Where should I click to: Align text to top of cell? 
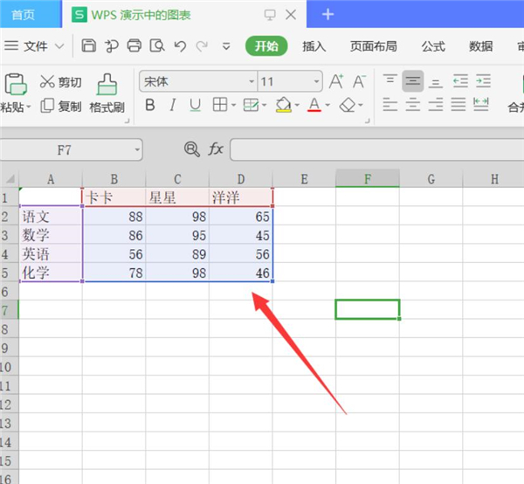390,81
